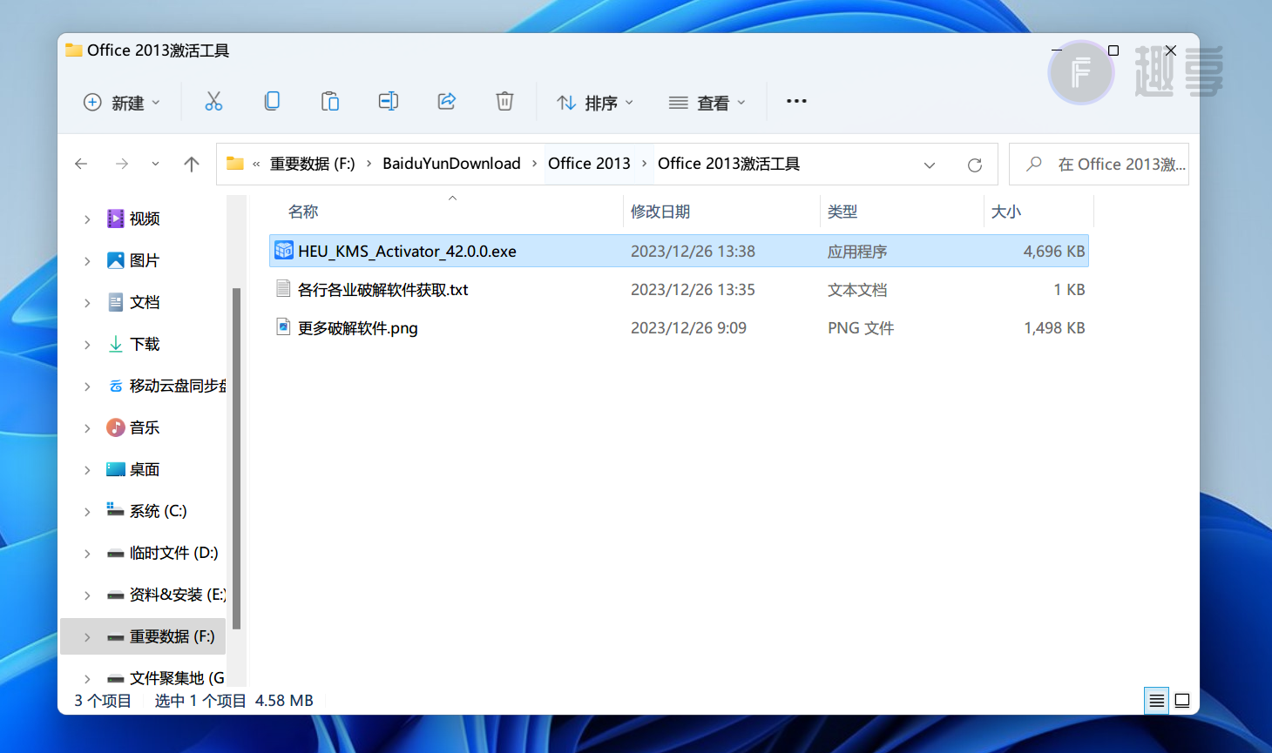Viewport: 1272px width, 753px height.
Task: Click the Cut scissors icon
Action: [x=213, y=102]
